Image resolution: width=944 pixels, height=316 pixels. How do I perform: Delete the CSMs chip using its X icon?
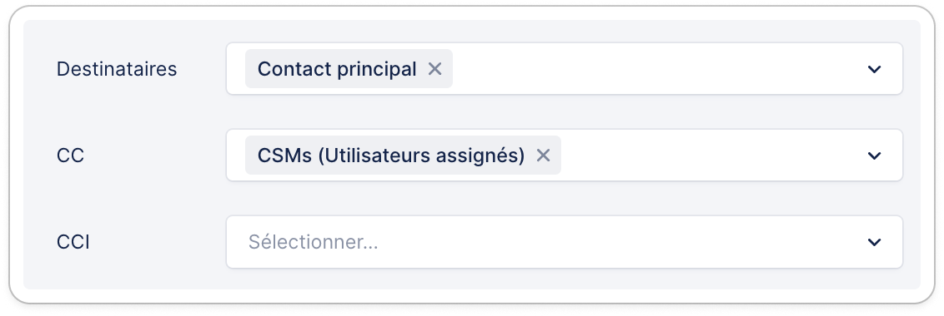coord(543,156)
